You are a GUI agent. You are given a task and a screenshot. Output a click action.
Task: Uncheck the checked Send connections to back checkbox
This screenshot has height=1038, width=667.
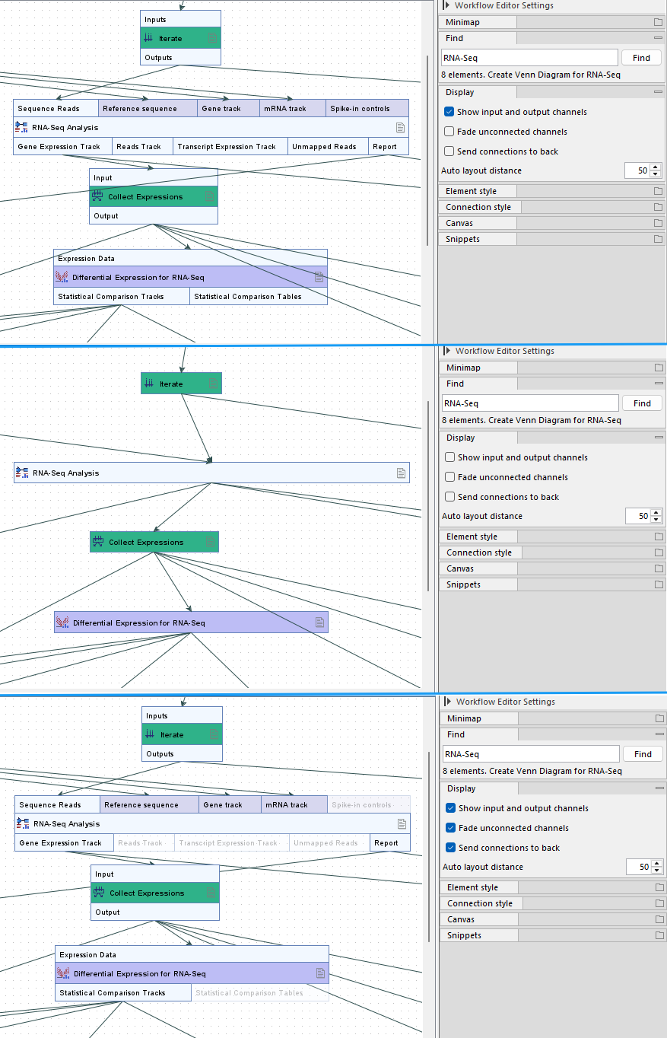pos(451,848)
